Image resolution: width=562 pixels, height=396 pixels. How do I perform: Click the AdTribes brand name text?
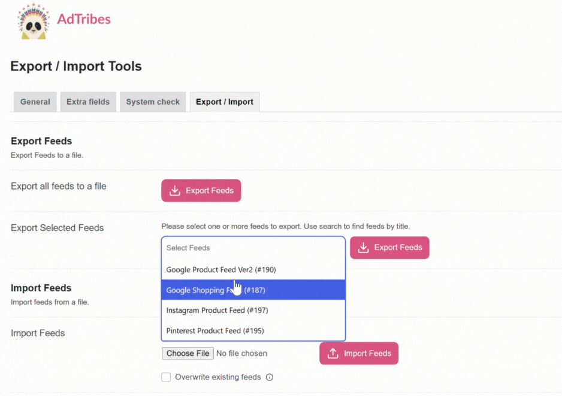point(84,19)
